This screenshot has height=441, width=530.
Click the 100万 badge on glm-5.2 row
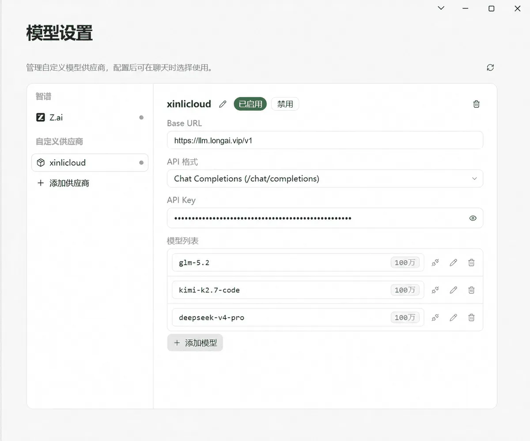pos(405,263)
